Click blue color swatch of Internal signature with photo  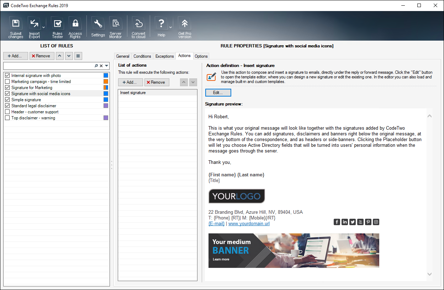(x=106, y=76)
